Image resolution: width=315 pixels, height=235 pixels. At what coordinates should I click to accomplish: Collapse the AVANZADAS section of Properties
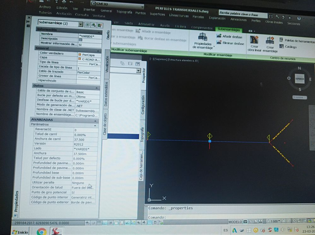coord(95,121)
